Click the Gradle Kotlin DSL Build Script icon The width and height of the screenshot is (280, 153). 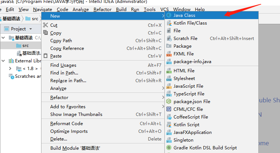click(x=169, y=147)
